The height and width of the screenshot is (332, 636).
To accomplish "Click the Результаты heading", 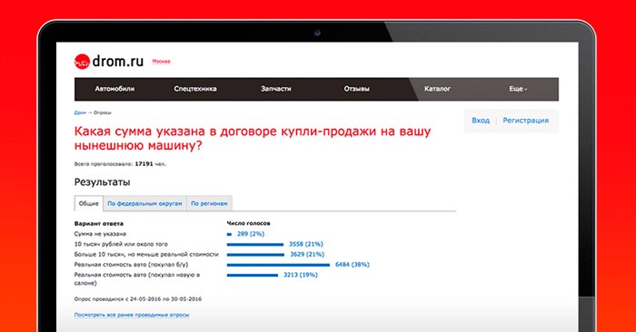I will coord(102,182).
